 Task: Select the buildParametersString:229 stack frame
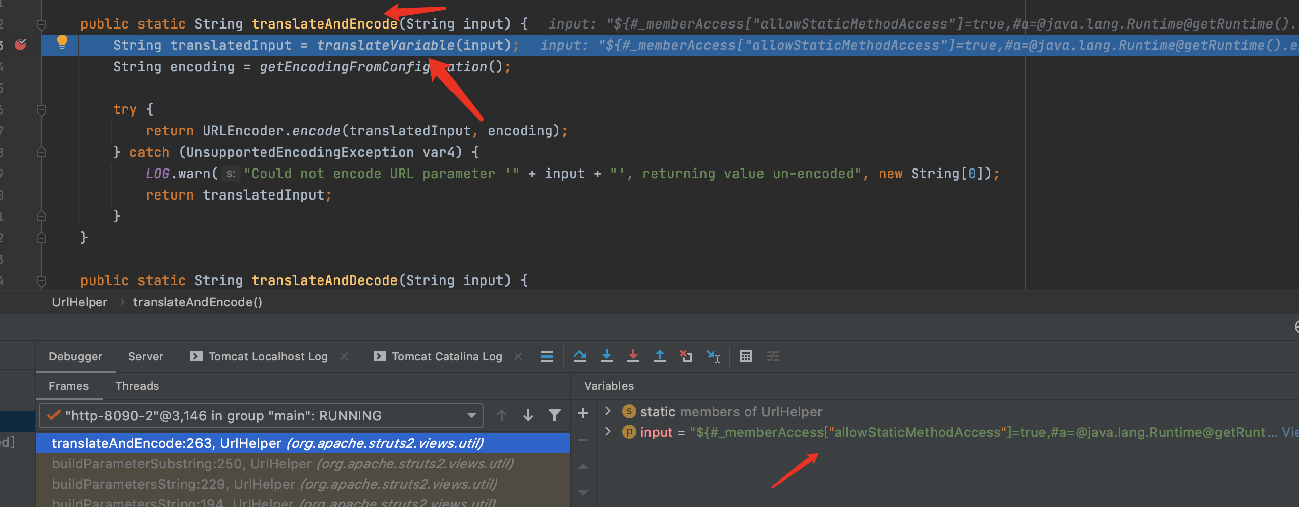tap(303, 484)
